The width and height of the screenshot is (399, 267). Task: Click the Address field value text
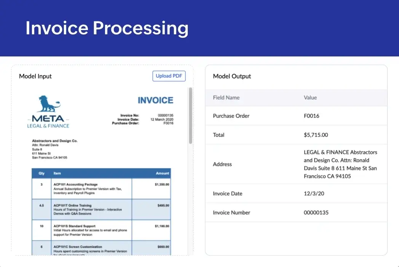pyautogui.click(x=340, y=164)
